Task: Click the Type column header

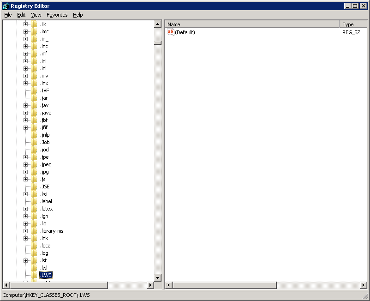Action: pyautogui.click(x=353, y=24)
